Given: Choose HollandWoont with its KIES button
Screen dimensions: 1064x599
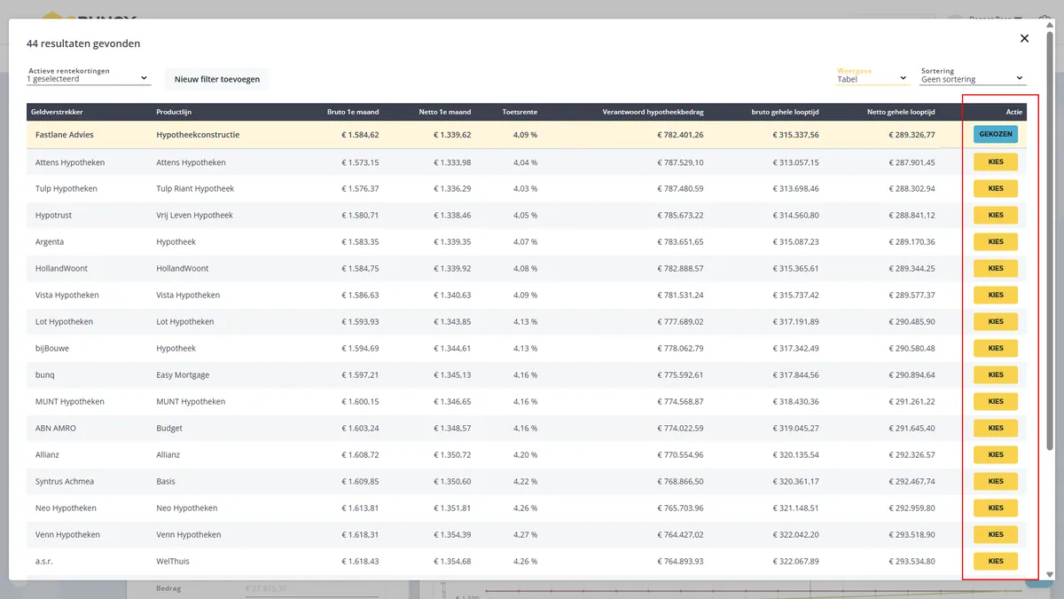Looking at the screenshot, I should coord(996,268).
